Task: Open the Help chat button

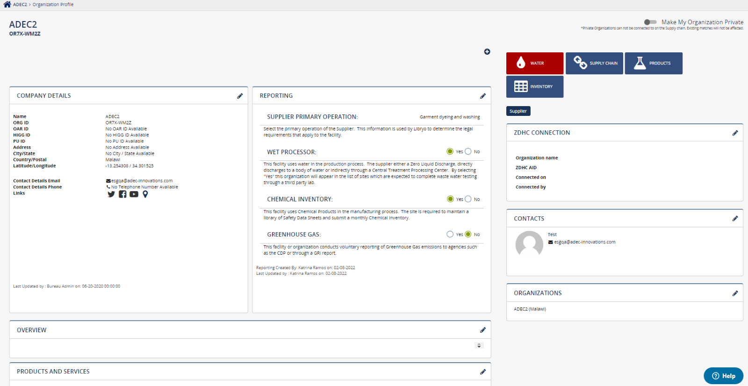Action: tap(723, 376)
